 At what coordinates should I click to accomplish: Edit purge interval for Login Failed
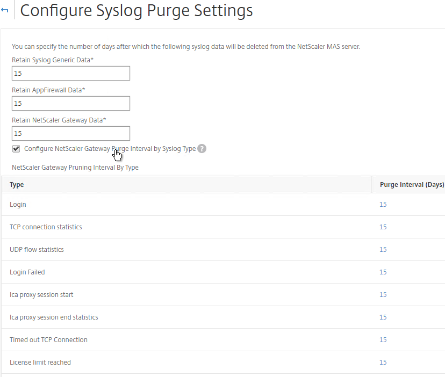383,272
